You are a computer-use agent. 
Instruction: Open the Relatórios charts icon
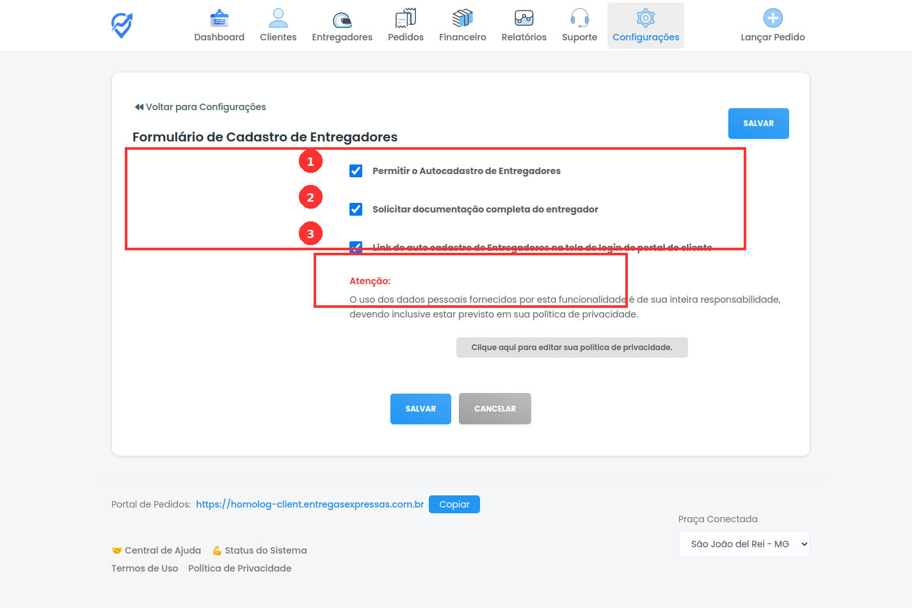coord(524,17)
